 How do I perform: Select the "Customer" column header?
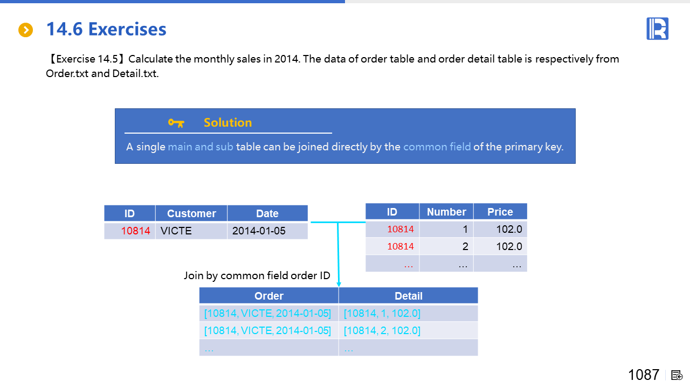tap(191, 213)
